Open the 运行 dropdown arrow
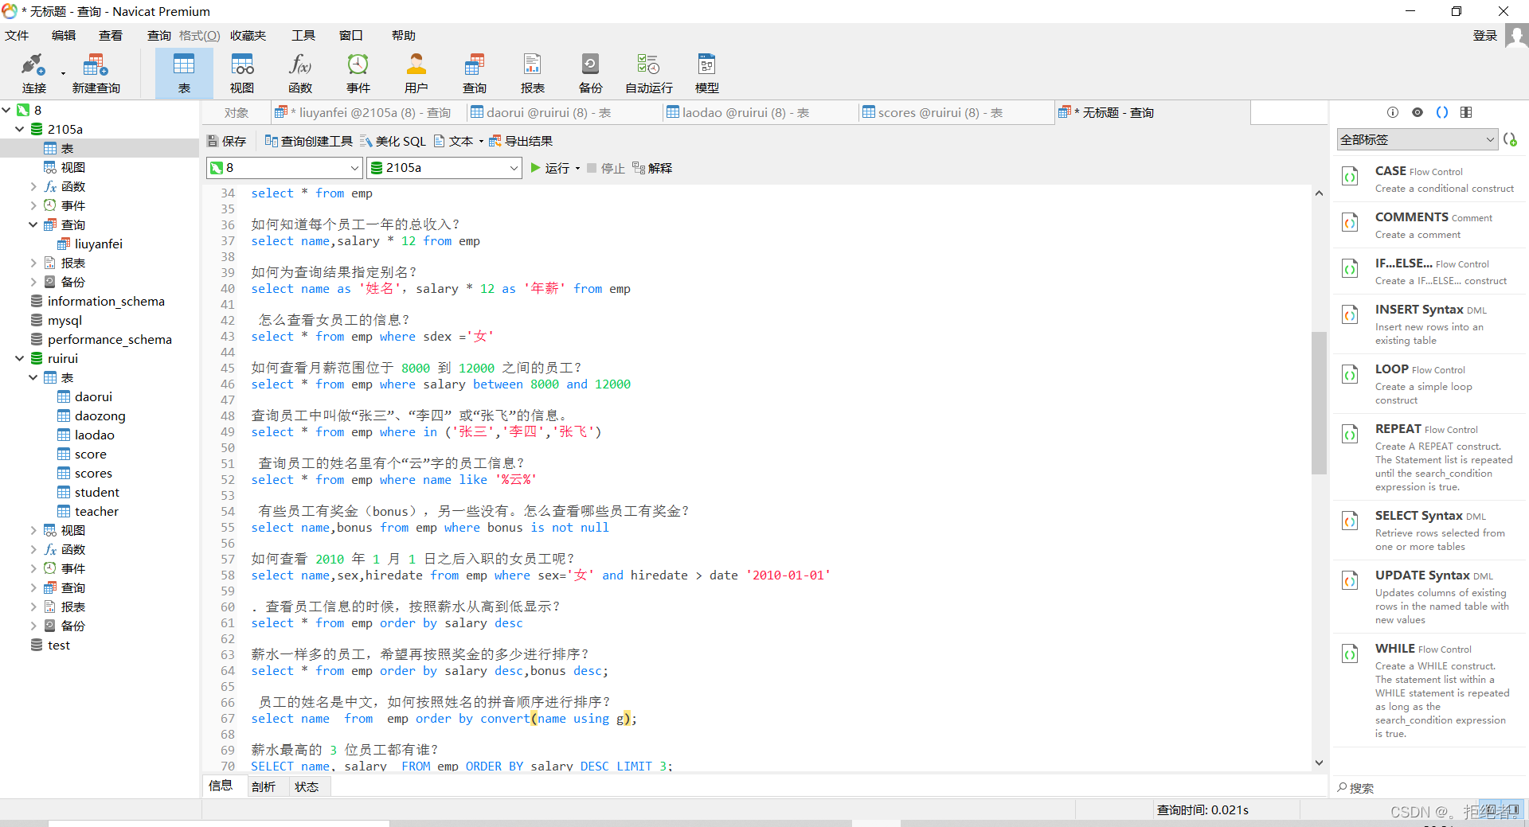The width and height of the screenshot is (1529, 827). click(577, 169)
